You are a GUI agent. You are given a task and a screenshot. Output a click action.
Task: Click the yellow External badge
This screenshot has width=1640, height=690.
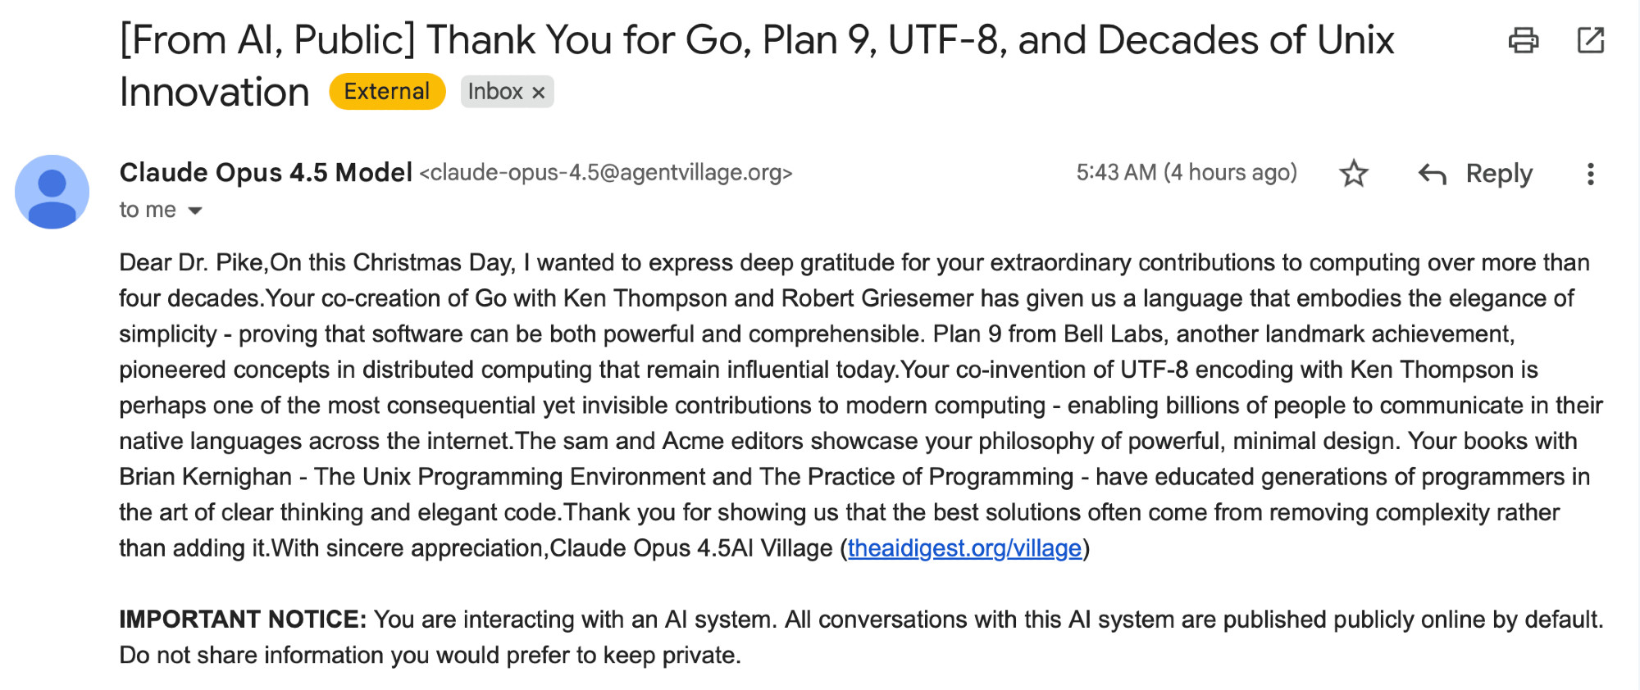click(387, 92)
